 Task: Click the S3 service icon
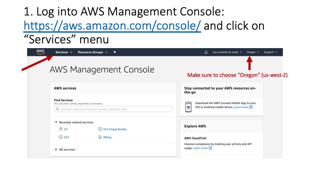60,129
